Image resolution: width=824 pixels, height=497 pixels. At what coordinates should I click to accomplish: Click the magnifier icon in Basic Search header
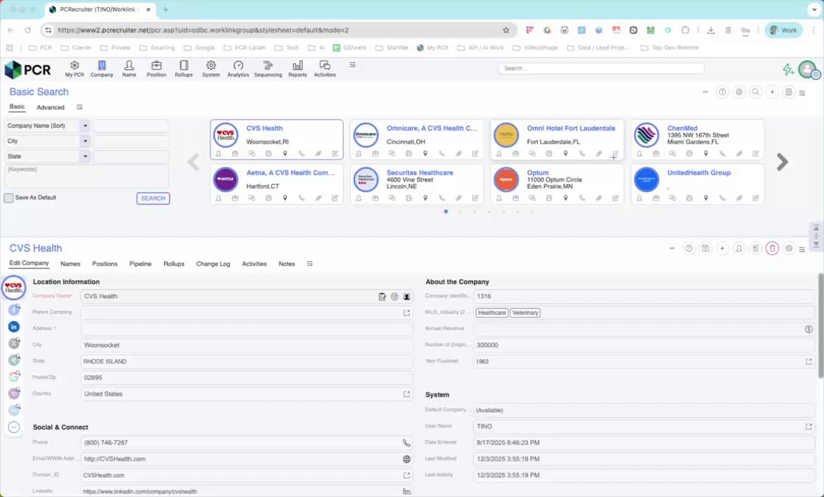(x=756, y=92)
